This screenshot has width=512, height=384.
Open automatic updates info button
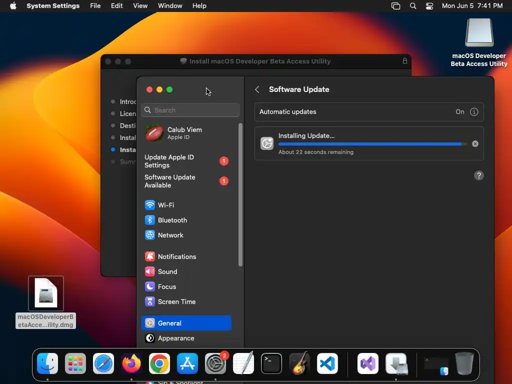coord(474,111)
